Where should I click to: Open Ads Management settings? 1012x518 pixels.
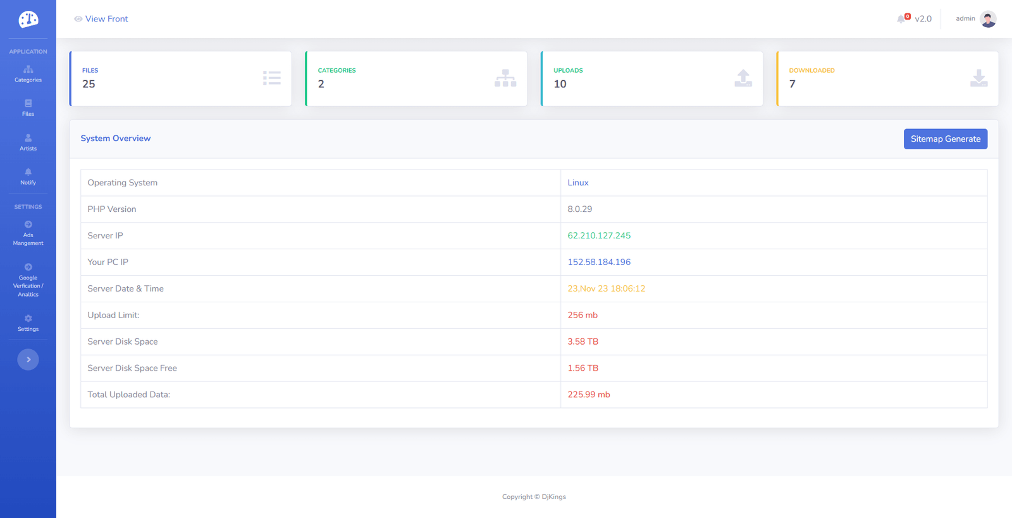tap(28, 233)
